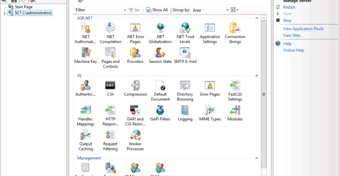Select the .NET Globalization icon

point(160,33)
